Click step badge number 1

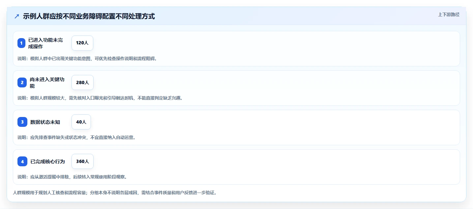pyautogui.click(x=21, y=43)
